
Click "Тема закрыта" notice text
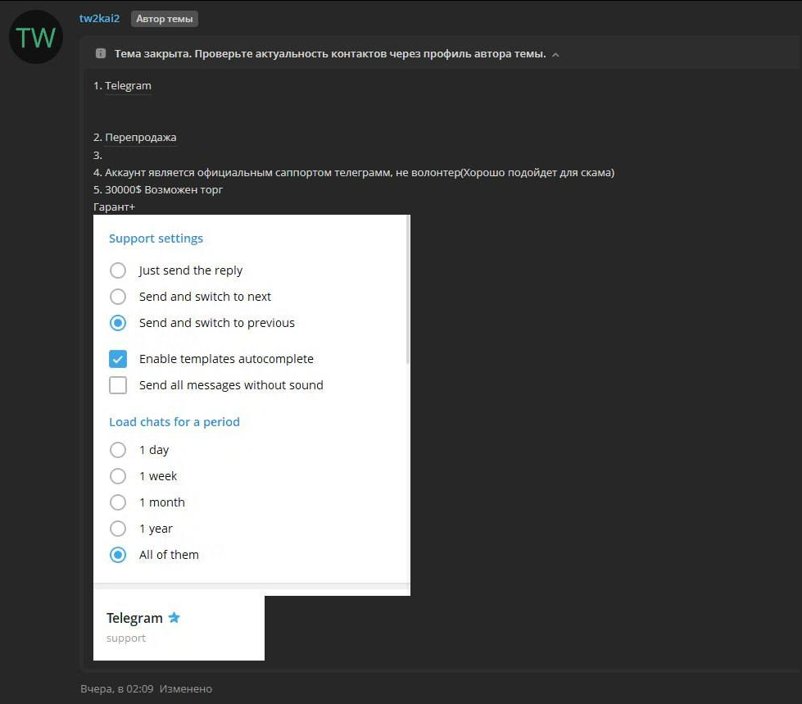[330, 54]
